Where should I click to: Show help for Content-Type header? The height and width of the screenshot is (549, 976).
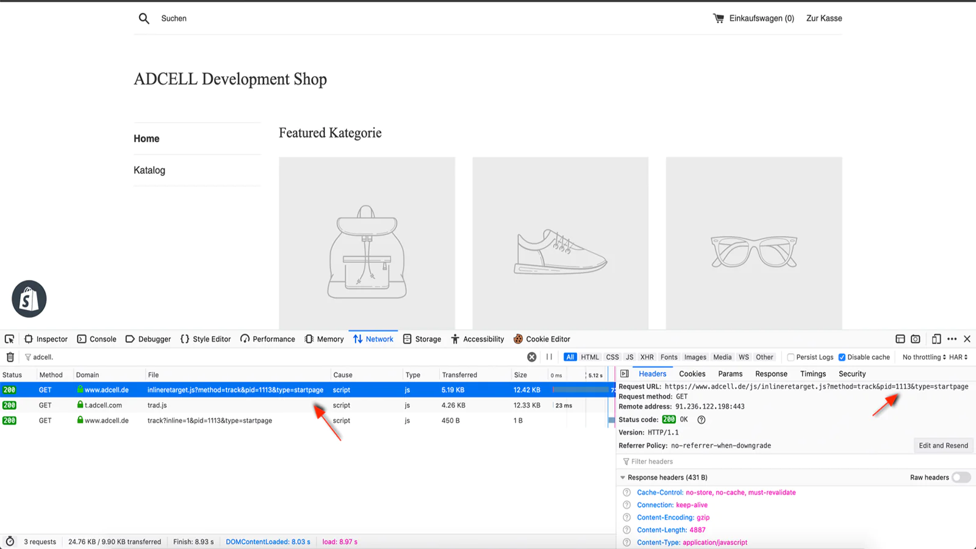pos(626,542)
